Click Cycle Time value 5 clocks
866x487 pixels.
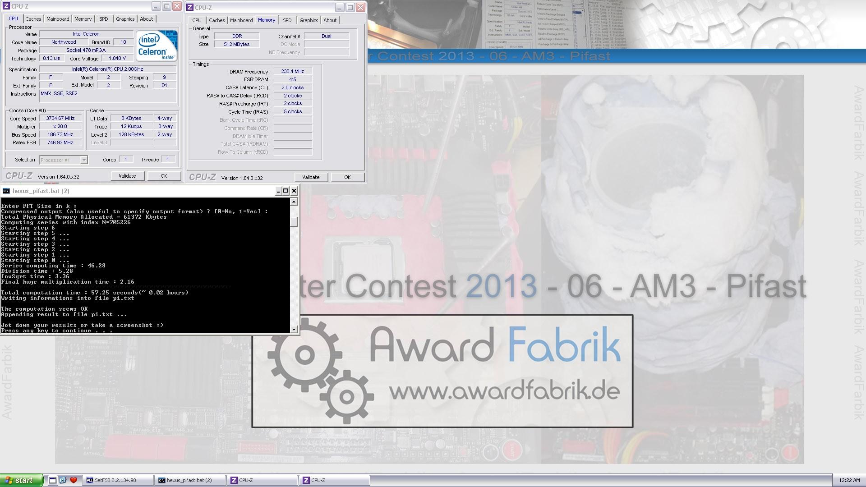[293, 111]
